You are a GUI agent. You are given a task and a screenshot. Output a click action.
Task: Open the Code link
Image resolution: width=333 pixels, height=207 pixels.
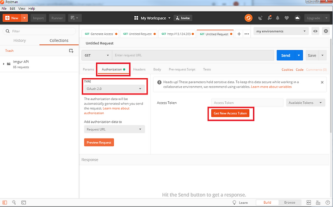tap(300, 69)
